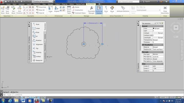Switch to the Insert ribbon tab
This screenshot has width=184, height=103.
(15, 4)
